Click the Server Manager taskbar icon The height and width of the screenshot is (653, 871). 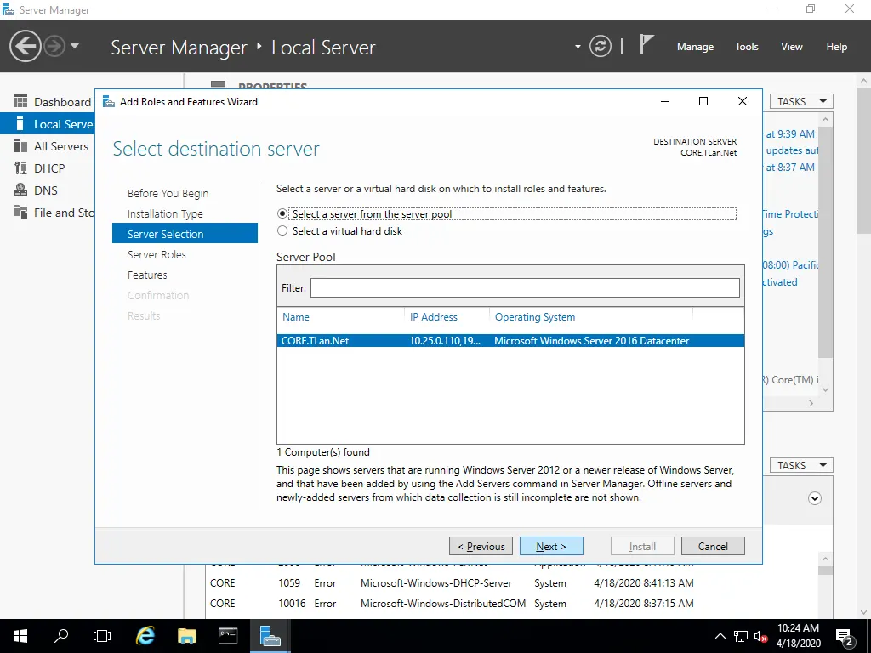[x=270, y=636]
